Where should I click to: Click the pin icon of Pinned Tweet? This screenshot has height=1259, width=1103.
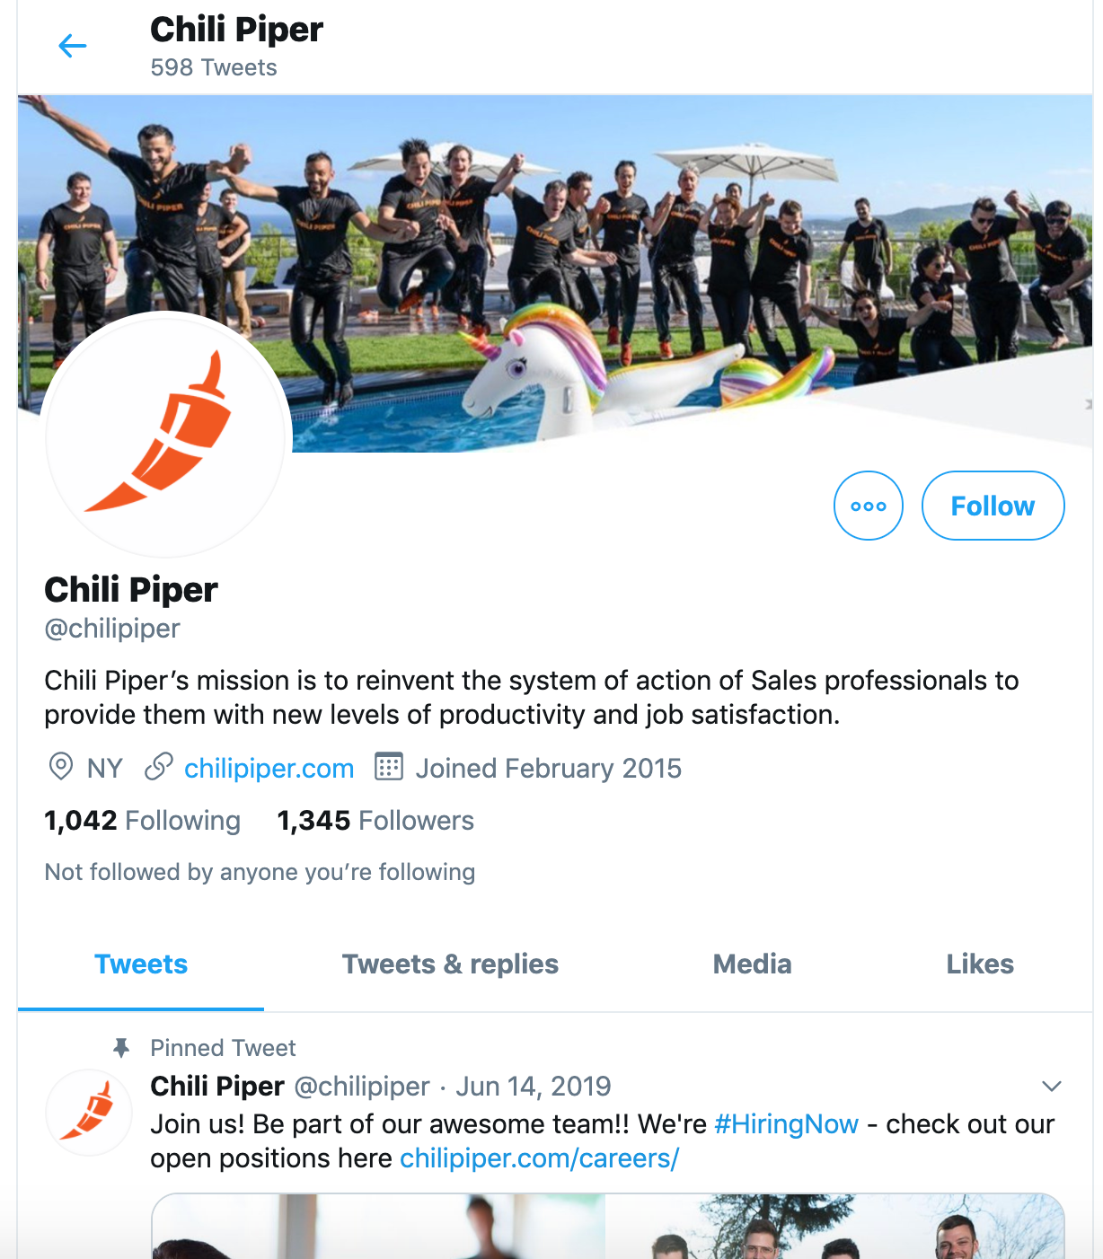[121, 1047]
